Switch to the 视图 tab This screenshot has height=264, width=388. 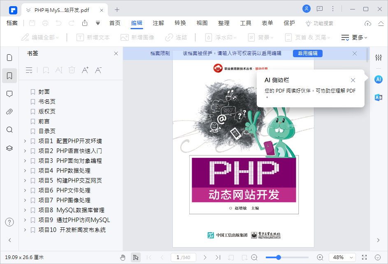pyautogui.click(x=202, y=23)
